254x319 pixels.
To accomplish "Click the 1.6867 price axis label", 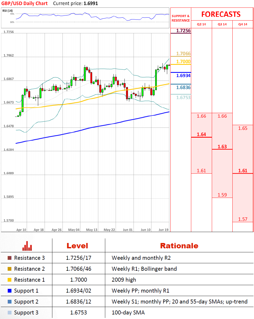I will [9, 79].
